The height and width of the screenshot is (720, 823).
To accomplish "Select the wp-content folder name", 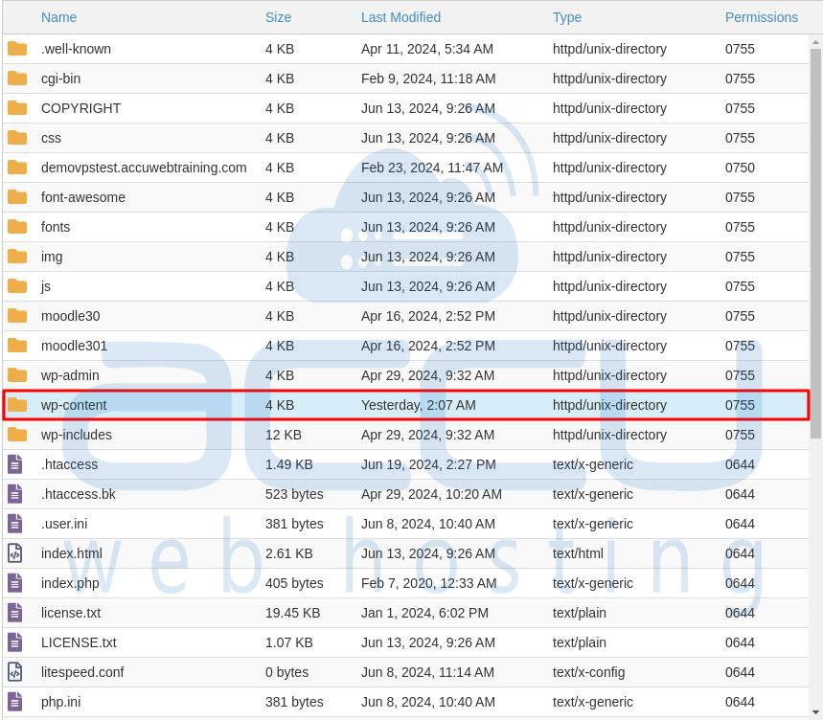I will tap(74, 405).
